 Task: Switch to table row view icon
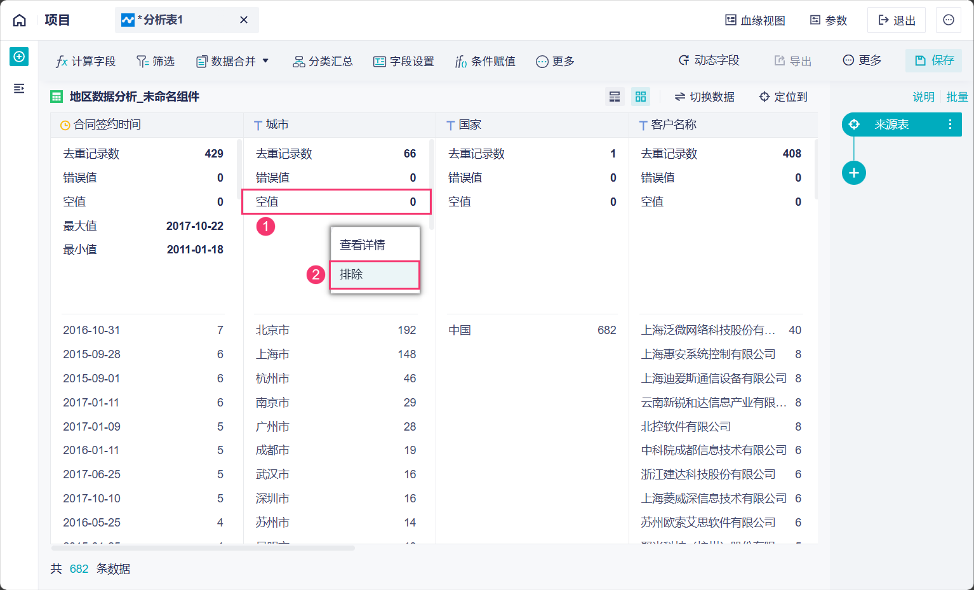615,97
